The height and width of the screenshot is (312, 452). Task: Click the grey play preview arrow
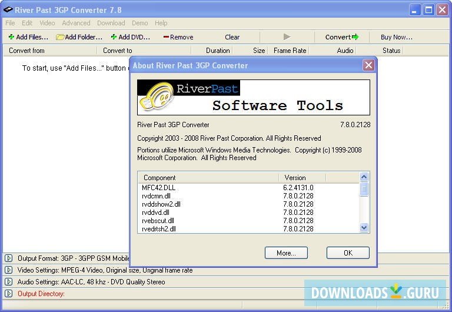tap(287, 37)
